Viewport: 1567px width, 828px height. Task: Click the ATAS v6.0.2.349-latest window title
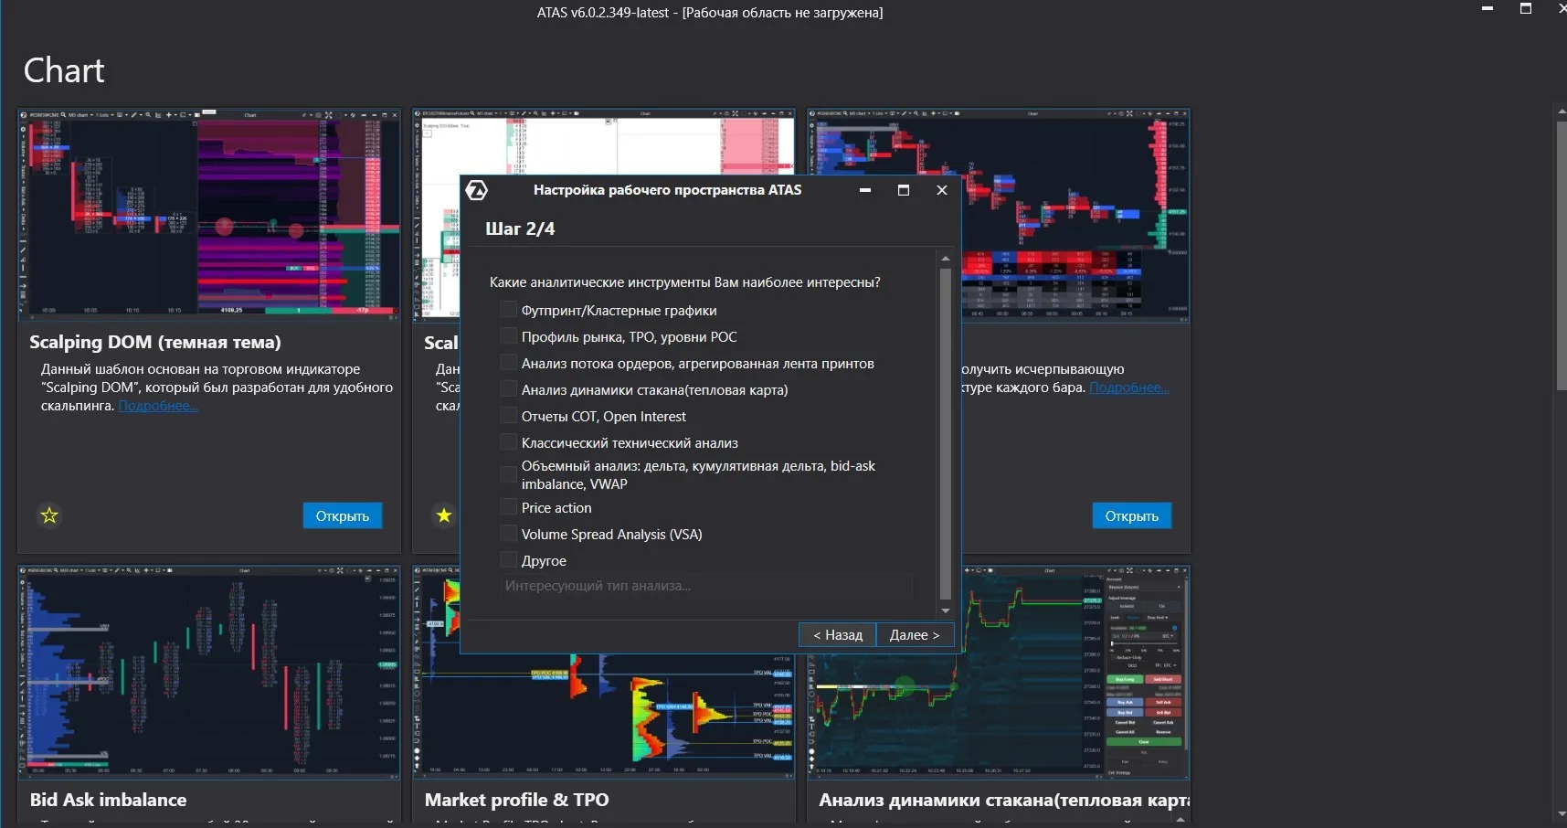[x=710, y=13]
